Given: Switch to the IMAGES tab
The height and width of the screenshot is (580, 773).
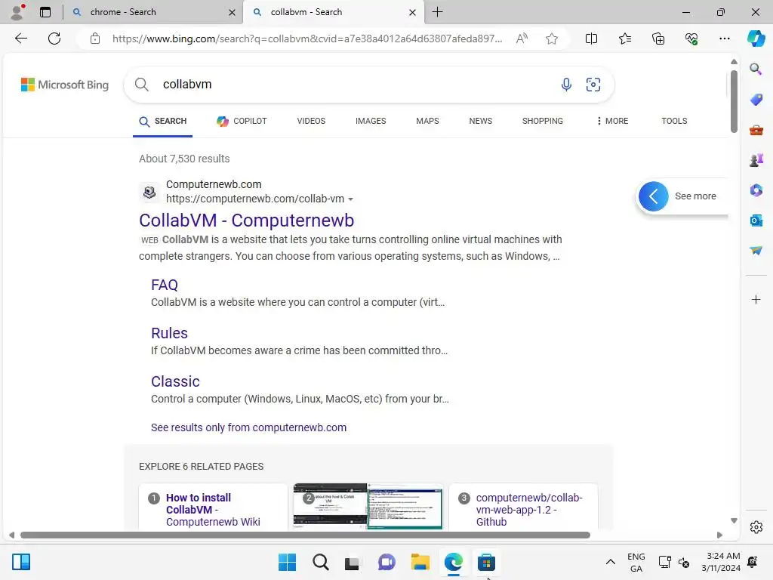Looking at the screenshot, I should pos(371,121).
